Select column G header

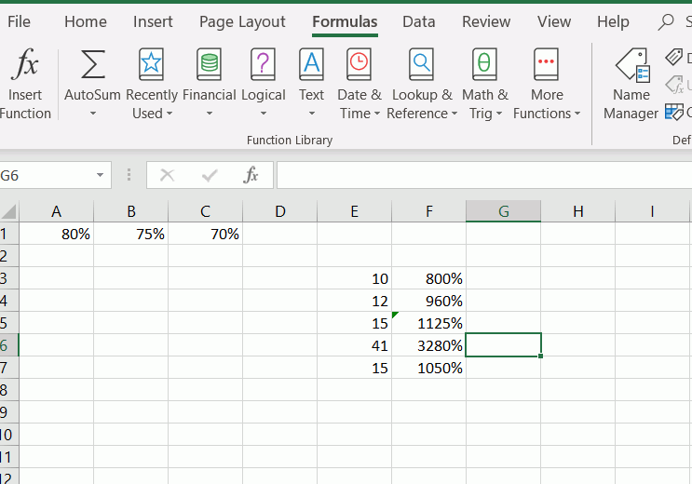pyautogui.click(x=503, y=211)
